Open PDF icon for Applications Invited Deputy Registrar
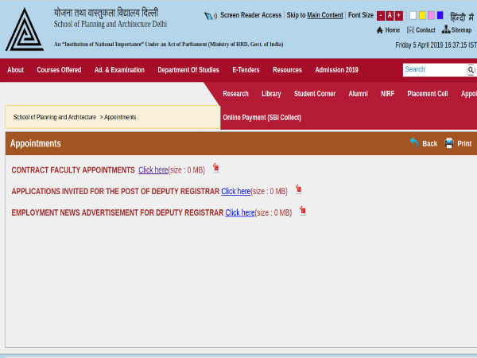Screen dimensions: 477x358 299,189
